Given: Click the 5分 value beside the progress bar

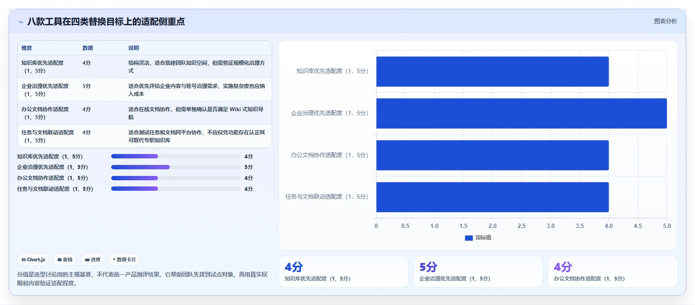Looking at the screenshot, I should [249, 167].
